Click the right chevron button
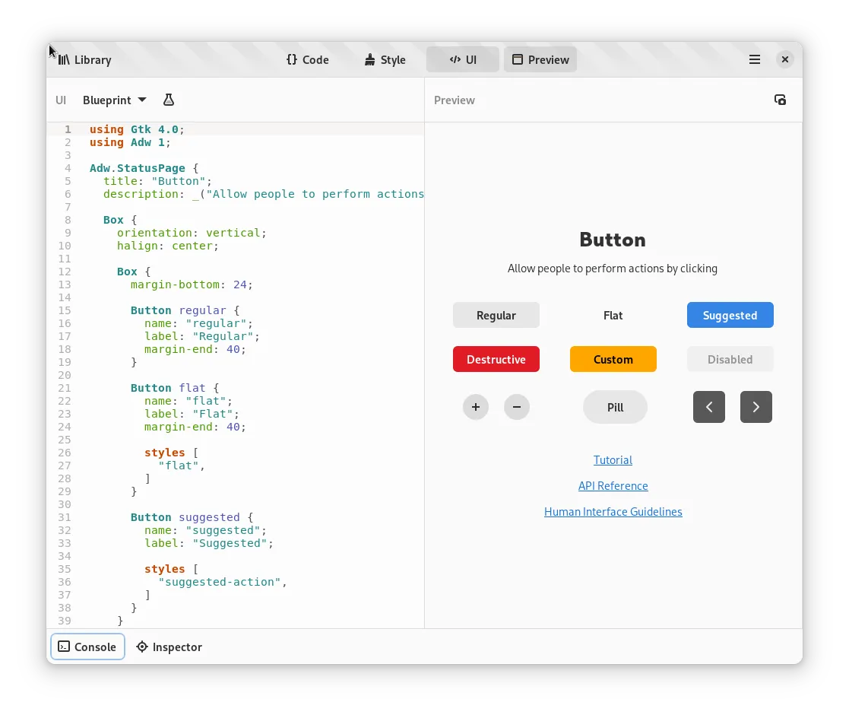 coord(756,407)
